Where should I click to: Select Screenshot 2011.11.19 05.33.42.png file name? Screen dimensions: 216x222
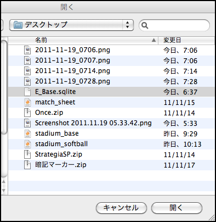[x=93, y=123]
